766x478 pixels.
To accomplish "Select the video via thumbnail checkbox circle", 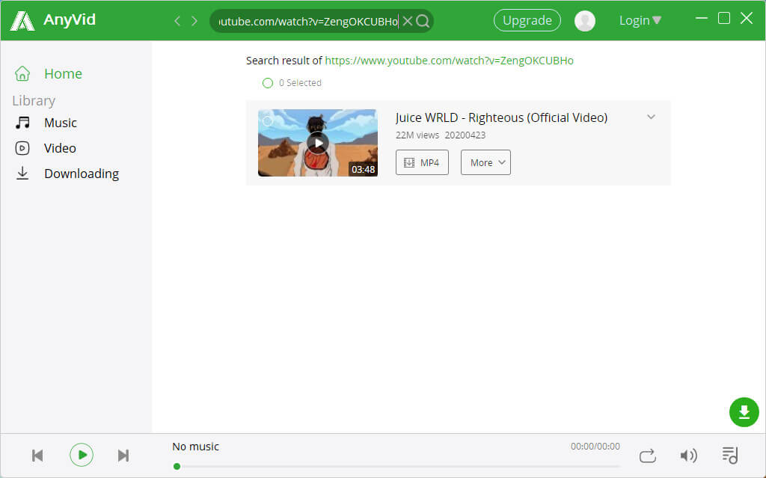I will pos(267,120).
